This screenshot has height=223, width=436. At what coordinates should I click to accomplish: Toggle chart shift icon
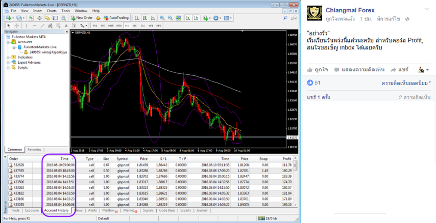[197, 18]
